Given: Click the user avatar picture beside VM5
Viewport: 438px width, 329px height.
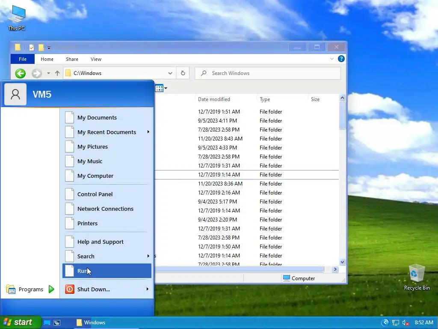Looking at the screenshot, I should [15, 94].
